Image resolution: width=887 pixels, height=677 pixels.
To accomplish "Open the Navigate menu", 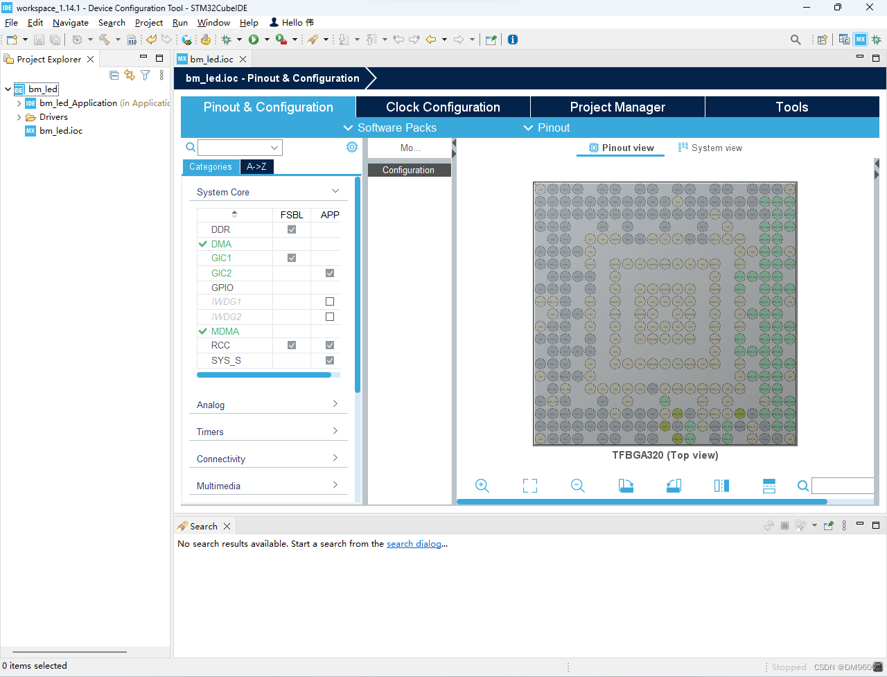I will coord(71,23).
